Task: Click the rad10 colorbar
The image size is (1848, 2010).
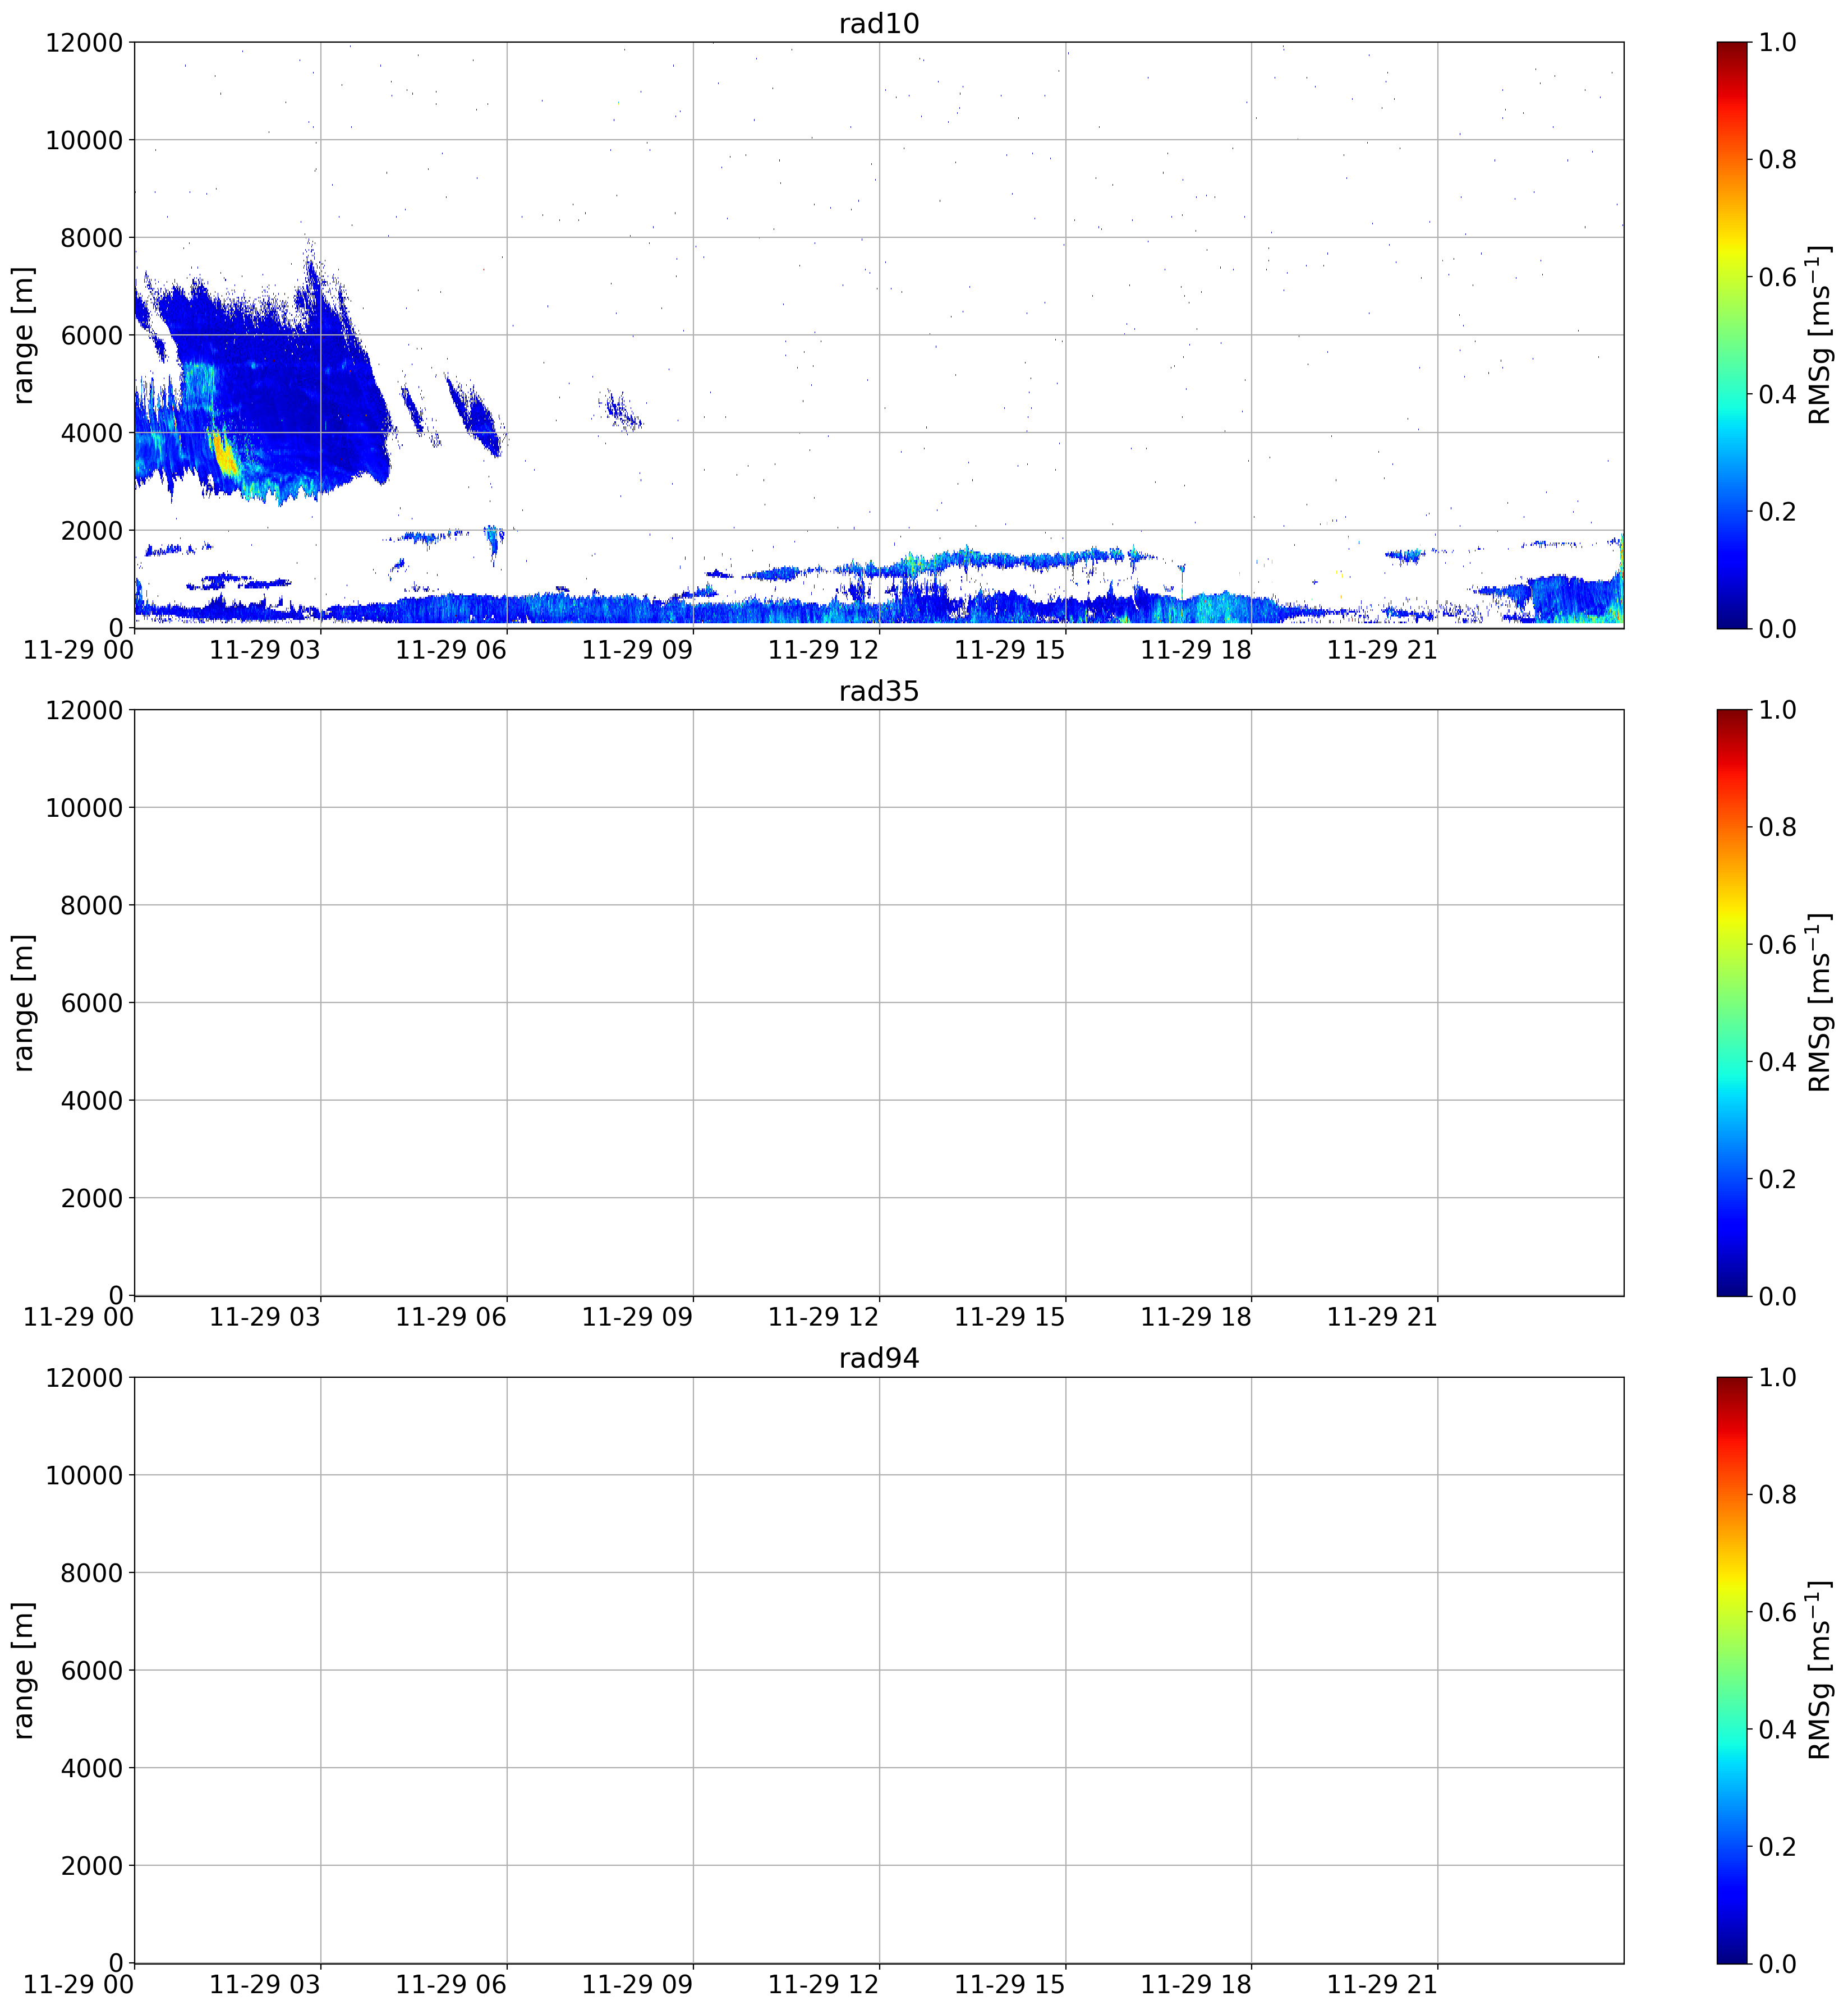Action: pyautogui.click(x=1731, y=335)
